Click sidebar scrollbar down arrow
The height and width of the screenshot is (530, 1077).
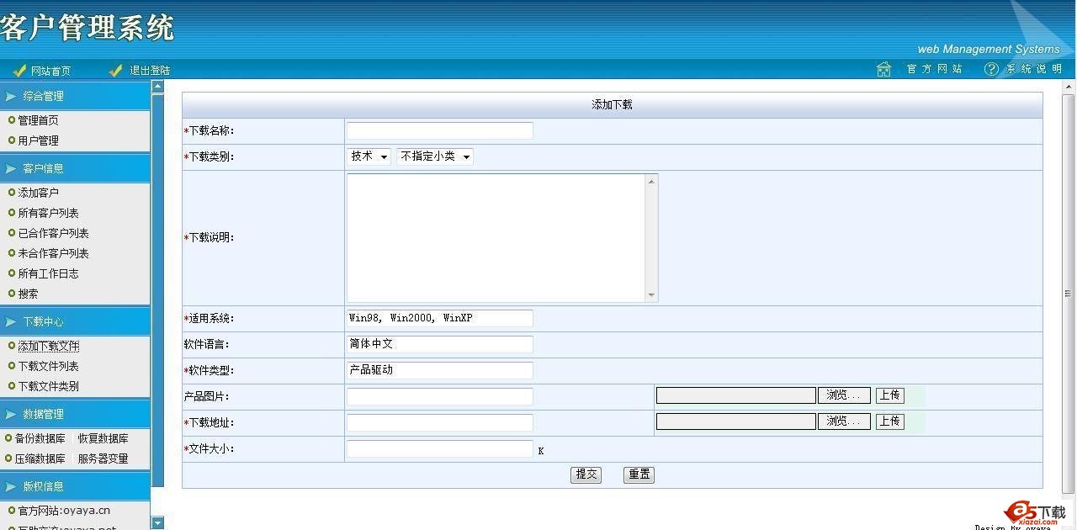point(157,523)
